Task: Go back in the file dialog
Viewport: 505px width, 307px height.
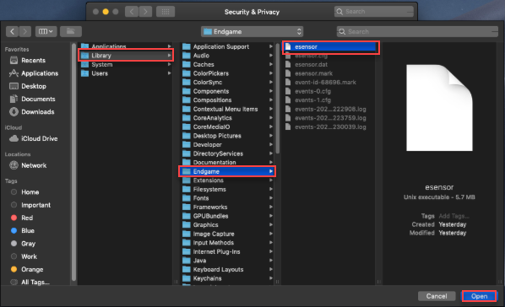Action: (x=12, y=31)
